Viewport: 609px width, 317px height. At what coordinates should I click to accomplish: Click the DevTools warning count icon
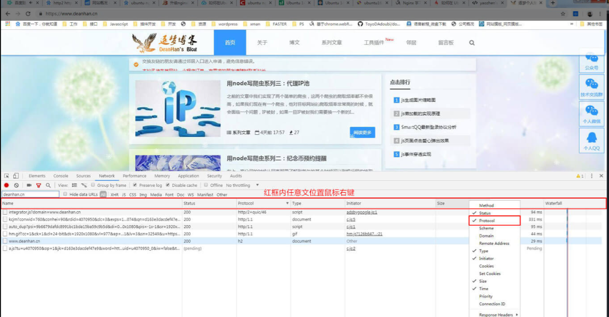(579, 176)
